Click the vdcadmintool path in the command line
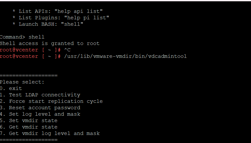Viewport: 251px width, 143px height. click(x=125, y=56)
